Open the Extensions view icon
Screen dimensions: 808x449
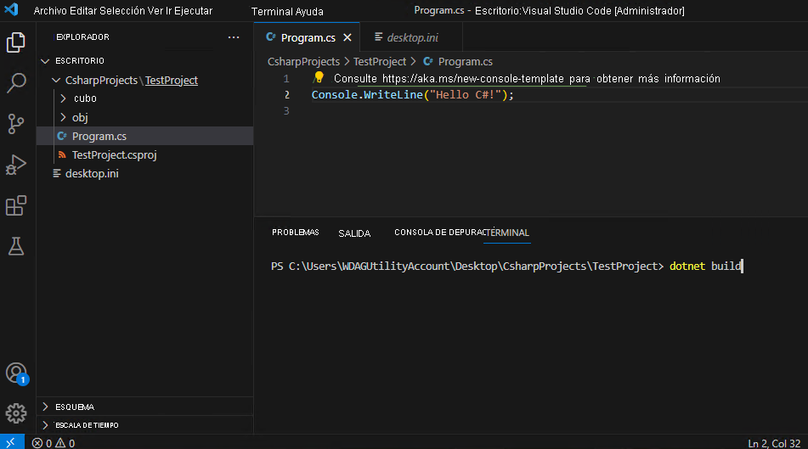[x=15, y=205]
